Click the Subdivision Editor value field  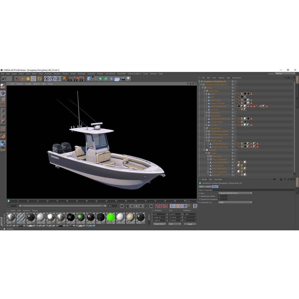point(223,196)
